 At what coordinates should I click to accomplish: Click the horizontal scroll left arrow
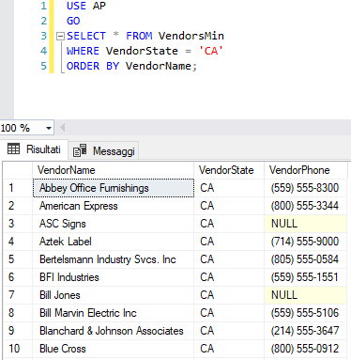pos(62,128)
